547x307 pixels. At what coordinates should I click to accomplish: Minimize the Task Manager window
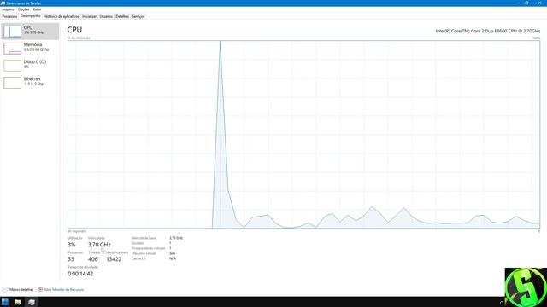tap(515, 3)
